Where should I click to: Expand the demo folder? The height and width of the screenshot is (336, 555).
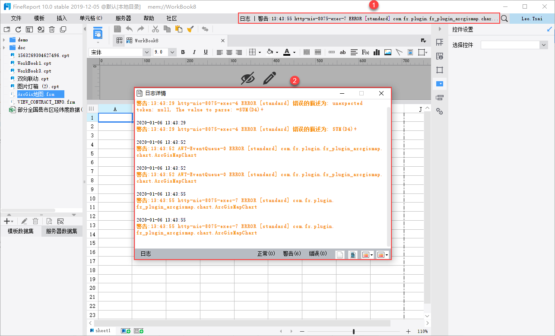click(4, 40)
